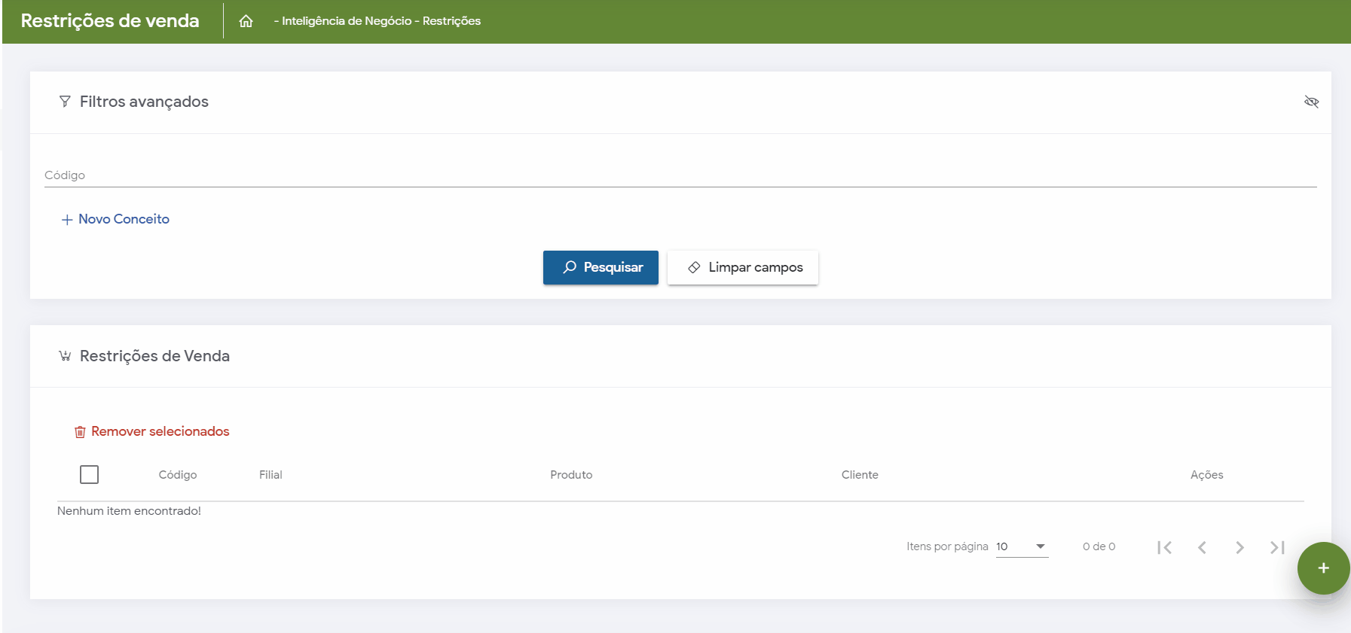Click the Restrições de venda page title
Image resolution: width=1351 pixels, height=633 pixels.
tap(110, 20)
